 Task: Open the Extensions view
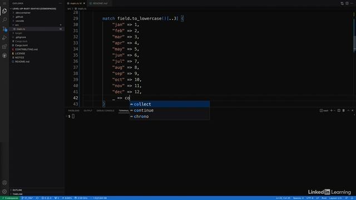(x=4, y=47)
